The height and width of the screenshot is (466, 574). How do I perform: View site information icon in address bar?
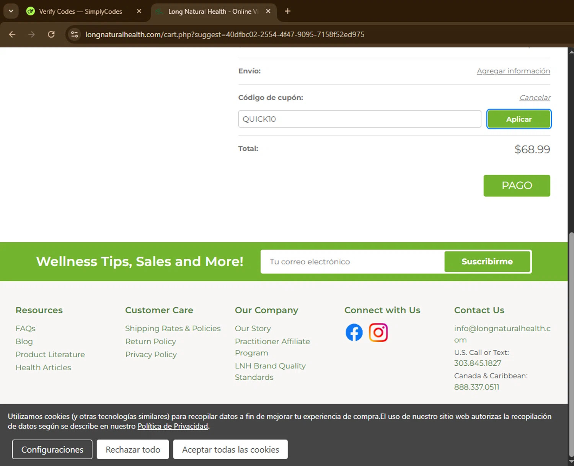[x=74, y=34]
